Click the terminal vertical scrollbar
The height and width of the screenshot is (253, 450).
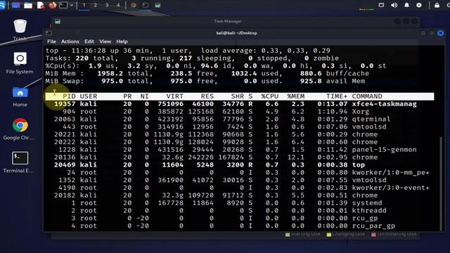[442, 183]
